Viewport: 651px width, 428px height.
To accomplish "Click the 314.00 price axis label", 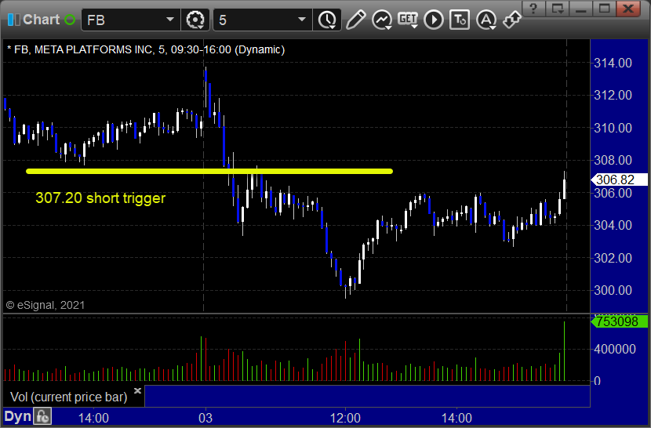I will [x=613, y=63].
